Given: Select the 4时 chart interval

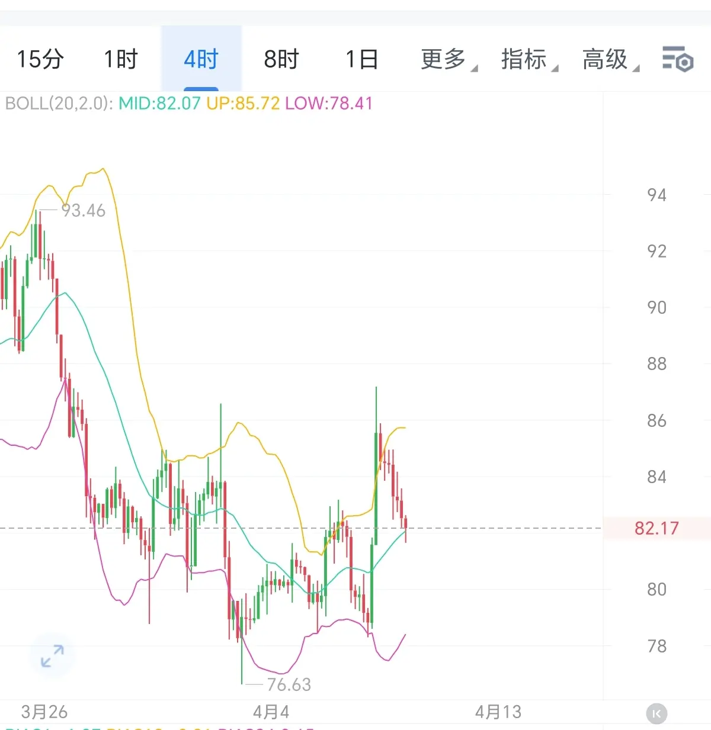Looking at the screenshot, I should click(x=201, y=59).
